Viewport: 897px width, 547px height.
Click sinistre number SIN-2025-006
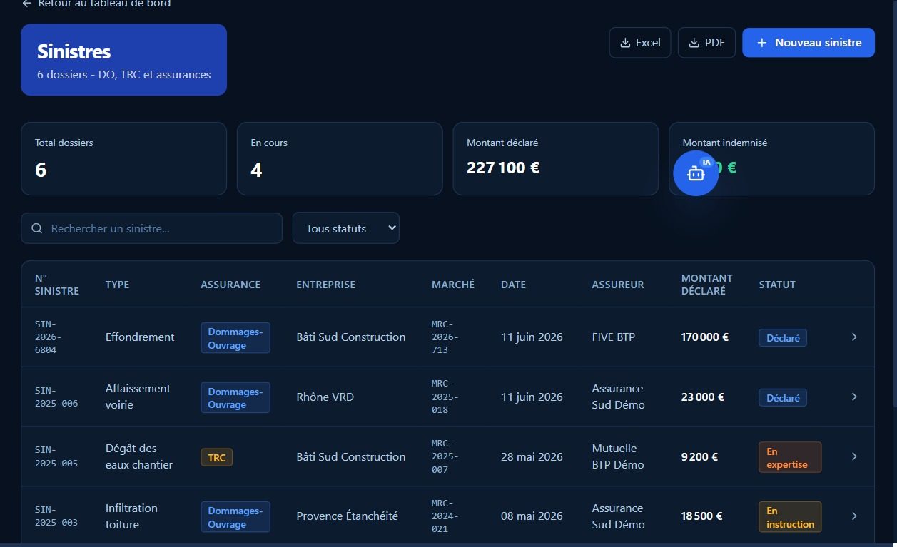(x=56, y=397)
